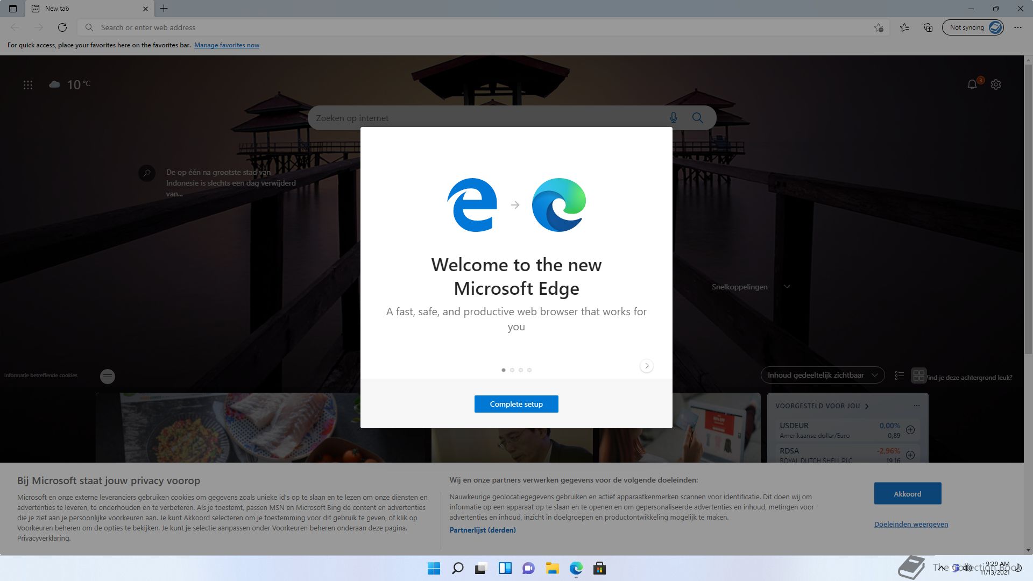Focus the Search or enter web address bar

tap(484, 27)
